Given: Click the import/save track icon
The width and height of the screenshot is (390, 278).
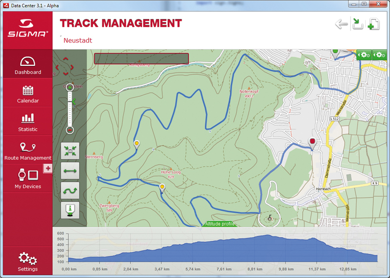Looking at the screenshot, I should [x=358, y=24].
